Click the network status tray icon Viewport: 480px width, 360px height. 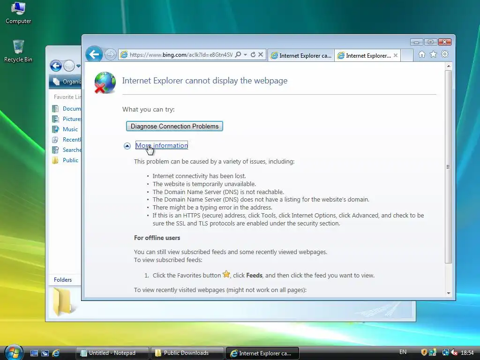pos(445,352)
